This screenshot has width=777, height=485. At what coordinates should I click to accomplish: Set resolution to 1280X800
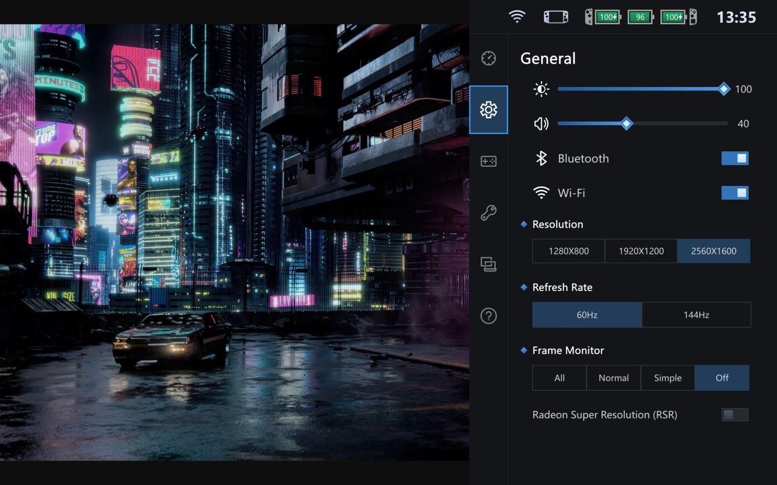[x=568, y=251]
